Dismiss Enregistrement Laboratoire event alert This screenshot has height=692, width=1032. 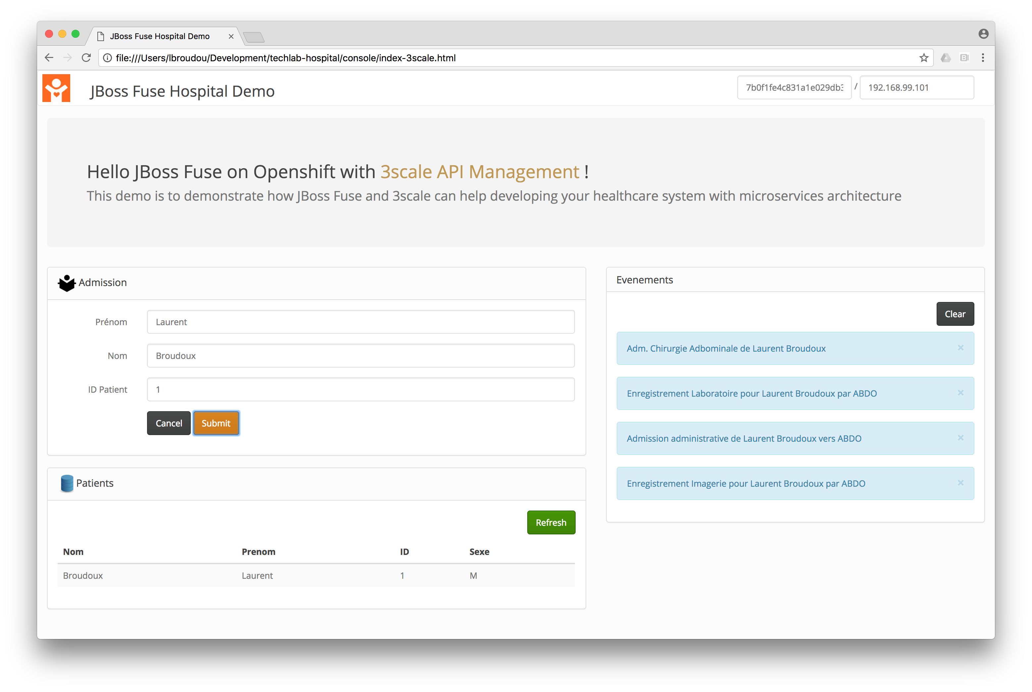tap(960, 393)
